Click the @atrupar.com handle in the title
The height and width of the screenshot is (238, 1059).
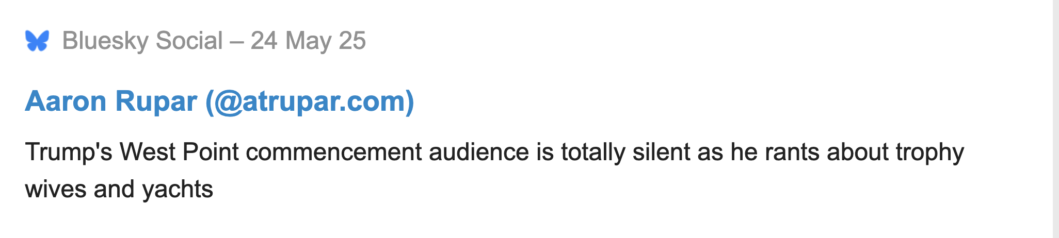(310, 101)
